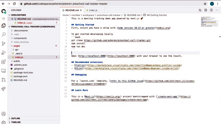Open the Run and Debug view
The width and height of the screenshot is (221, 124).
tap(3, 53)
